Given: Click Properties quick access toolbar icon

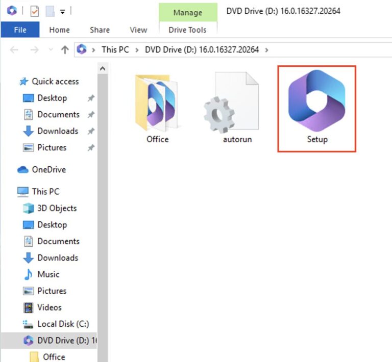Looking at the screenshot, I should pos(35,11).
